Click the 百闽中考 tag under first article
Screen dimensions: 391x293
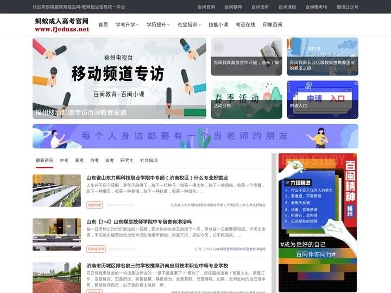(94, 205)
